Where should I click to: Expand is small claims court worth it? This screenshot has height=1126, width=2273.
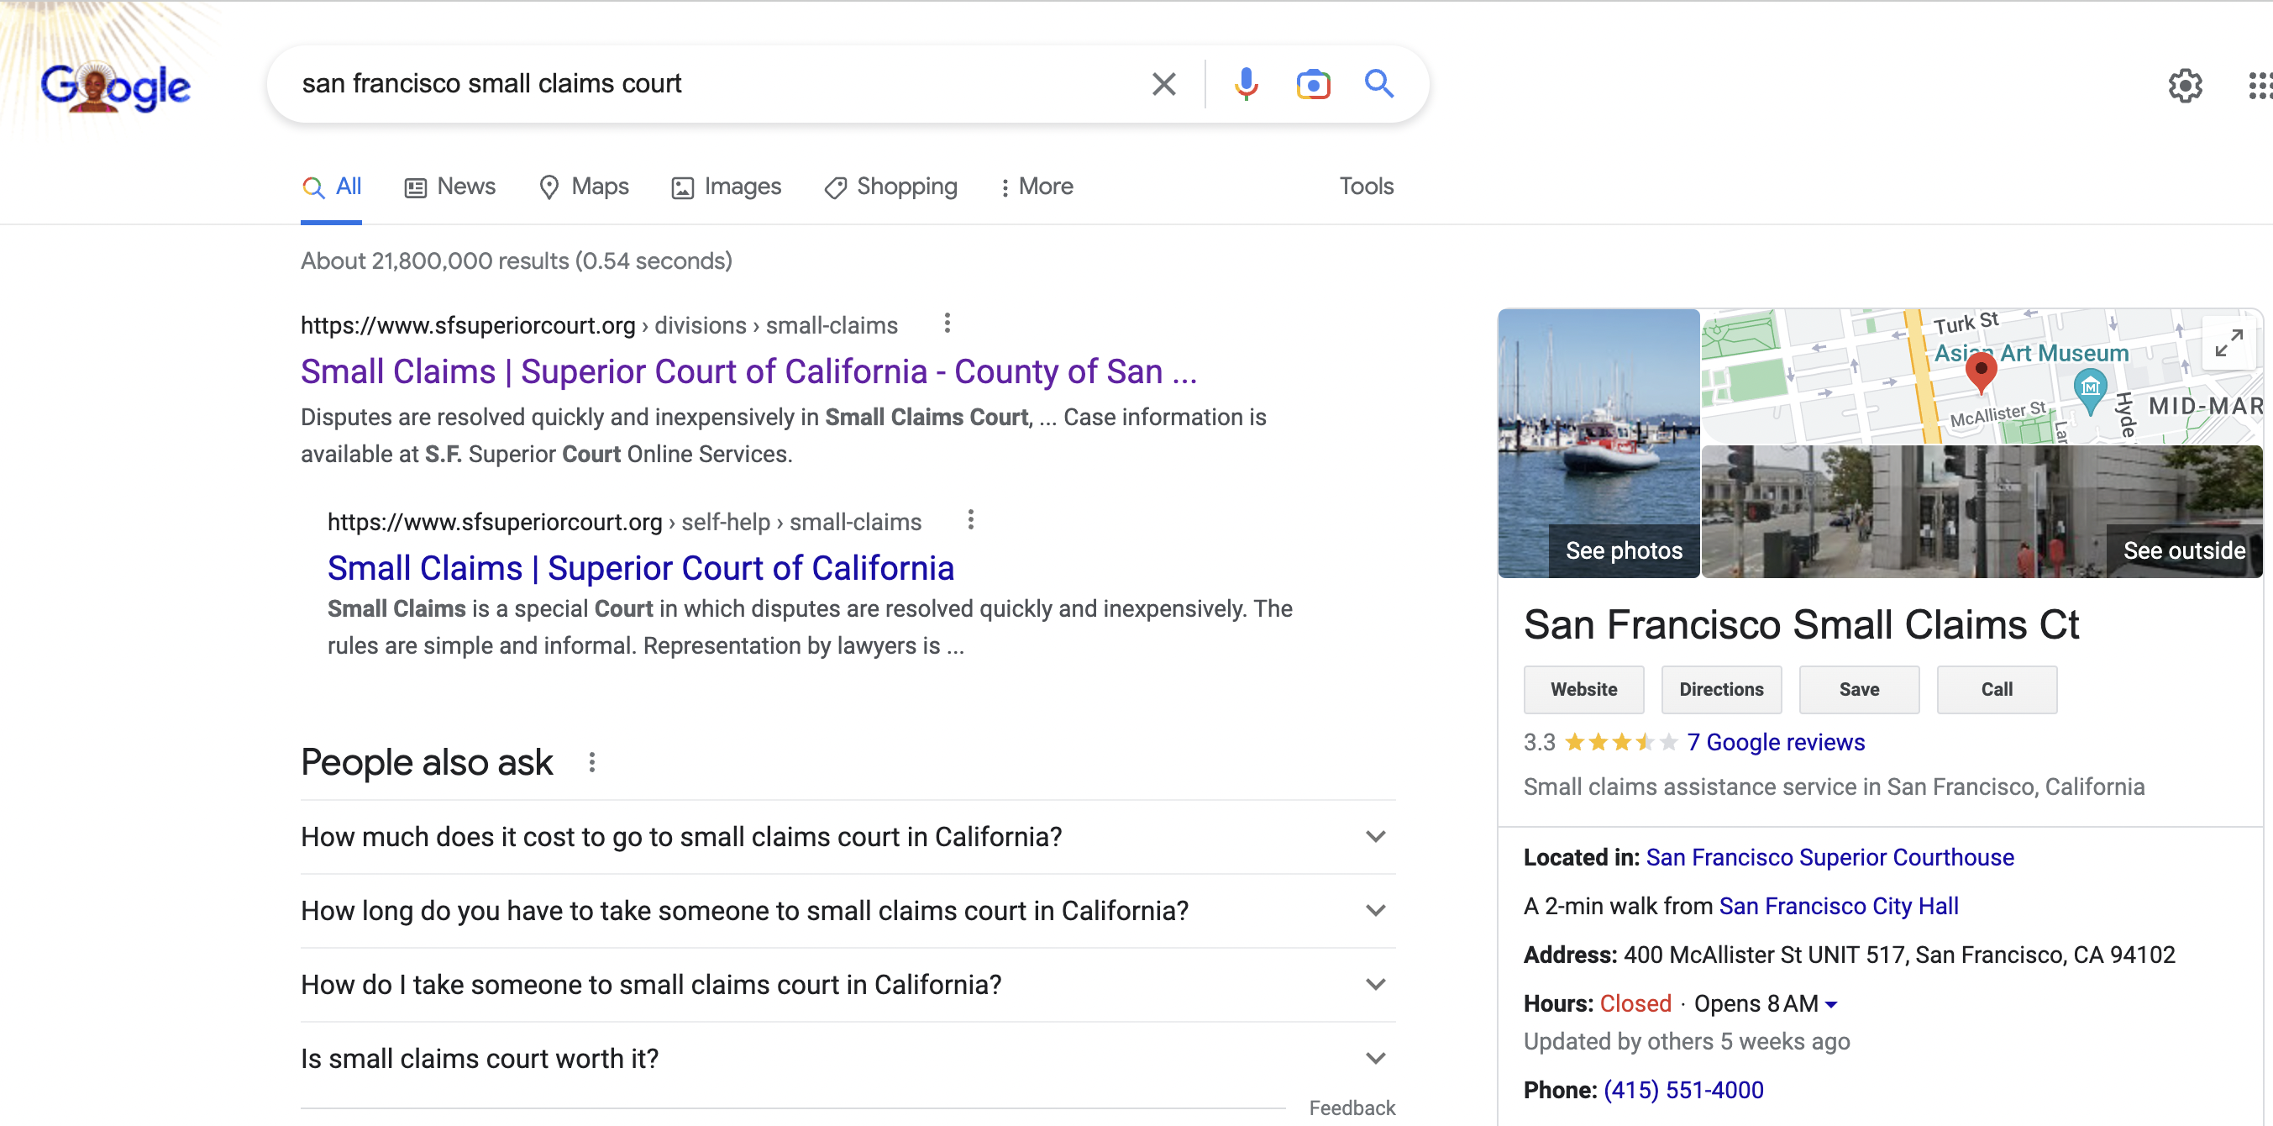847,1059
